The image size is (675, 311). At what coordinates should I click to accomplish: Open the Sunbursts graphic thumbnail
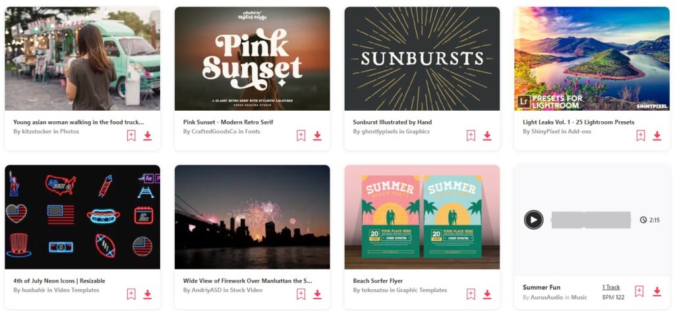click(422, 59)
